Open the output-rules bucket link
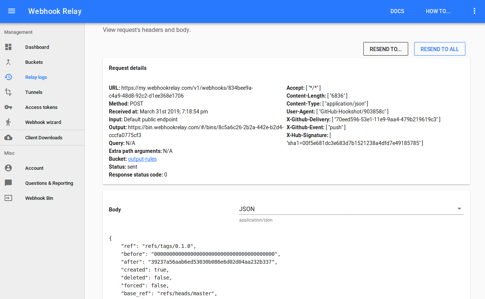Viewport: 485px width, 299px height. [x=142, y=159]
